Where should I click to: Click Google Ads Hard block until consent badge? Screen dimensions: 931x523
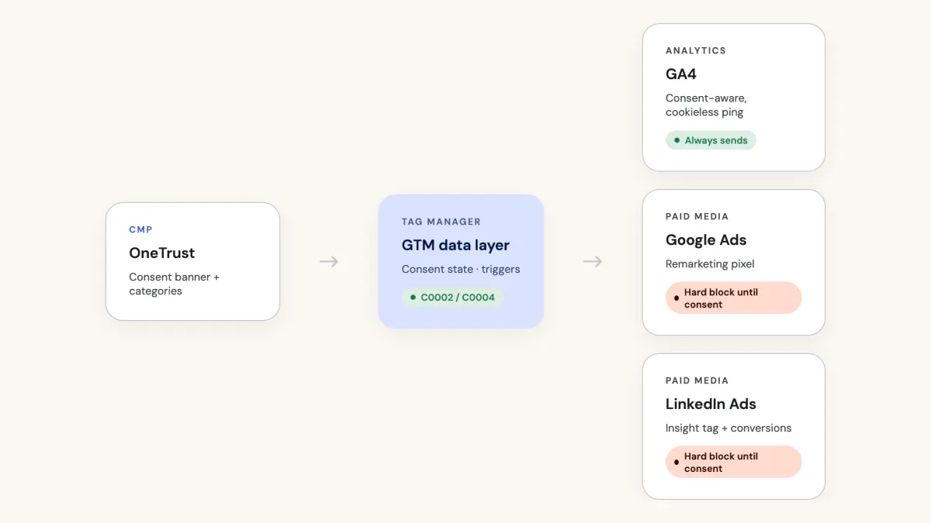(x=733, y=298)
